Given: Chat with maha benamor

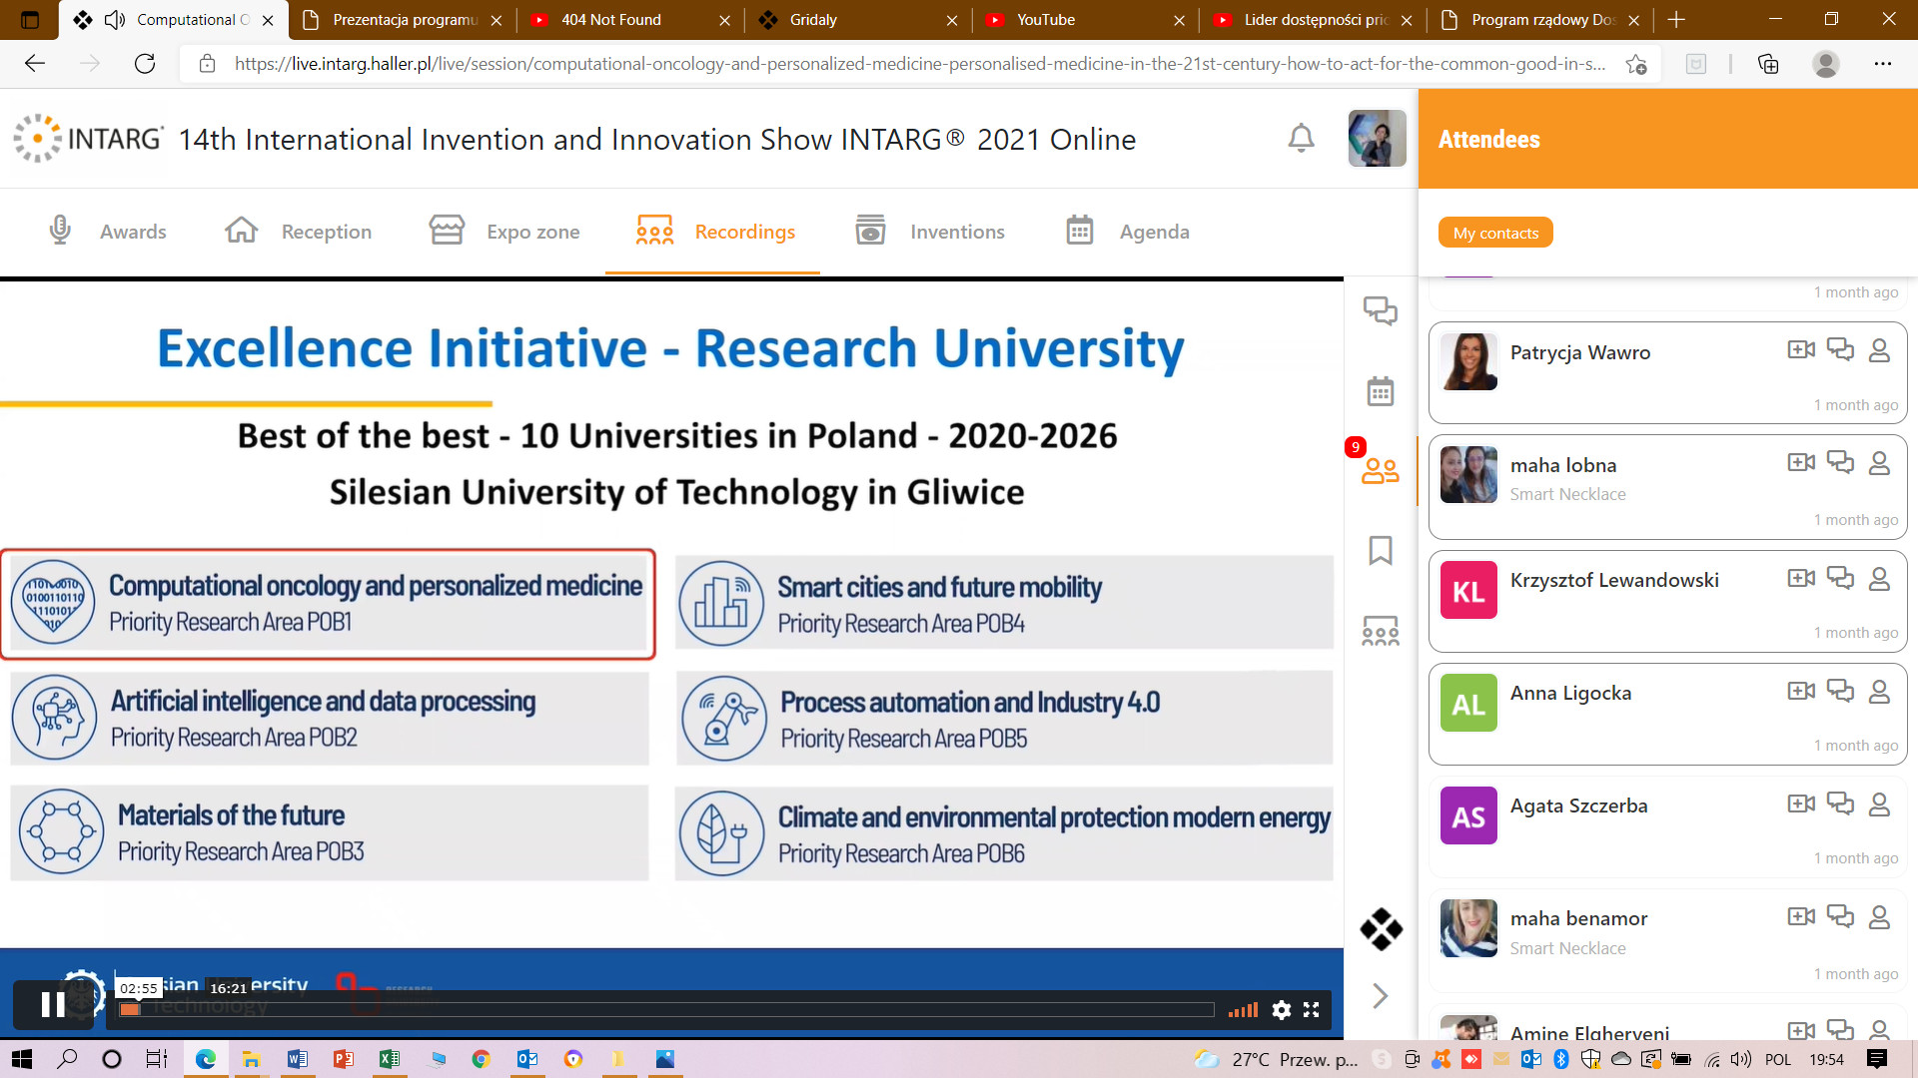Looking at the screenshot, I should coord(1840,916).
